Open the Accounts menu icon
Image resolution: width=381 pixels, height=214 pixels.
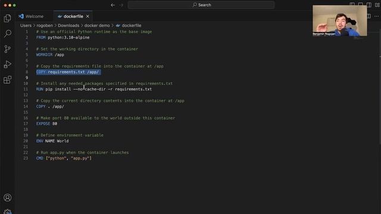8,197
